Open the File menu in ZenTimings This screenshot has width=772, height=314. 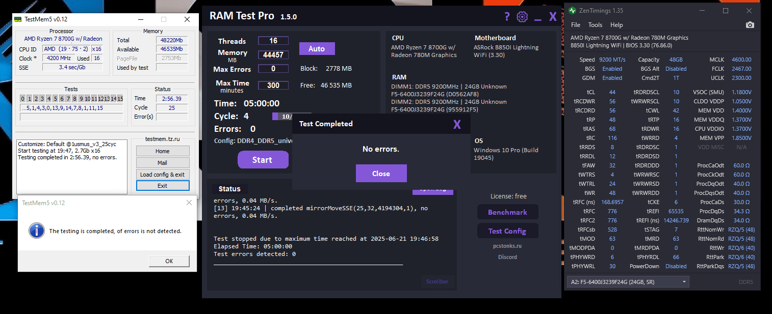point(576,25)
